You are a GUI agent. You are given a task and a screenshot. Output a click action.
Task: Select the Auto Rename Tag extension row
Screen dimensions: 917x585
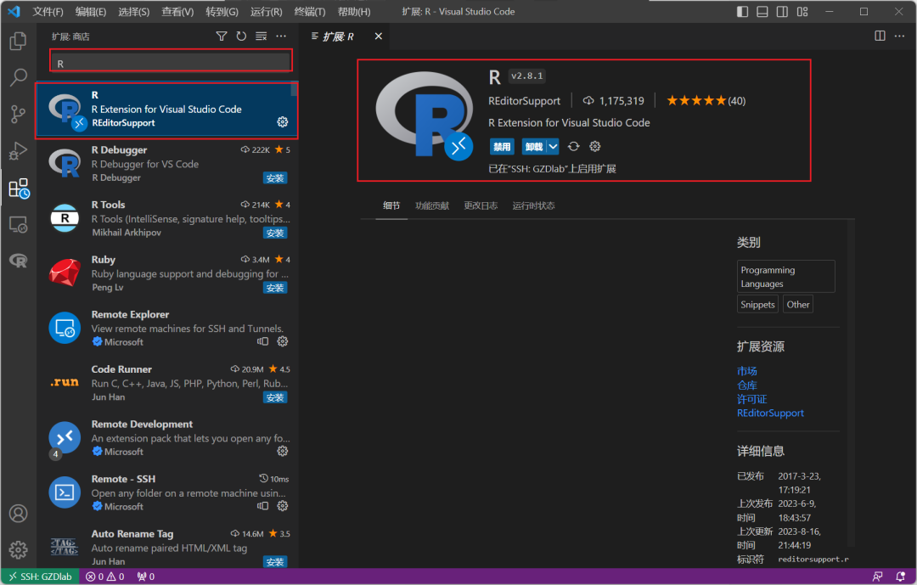168,547
